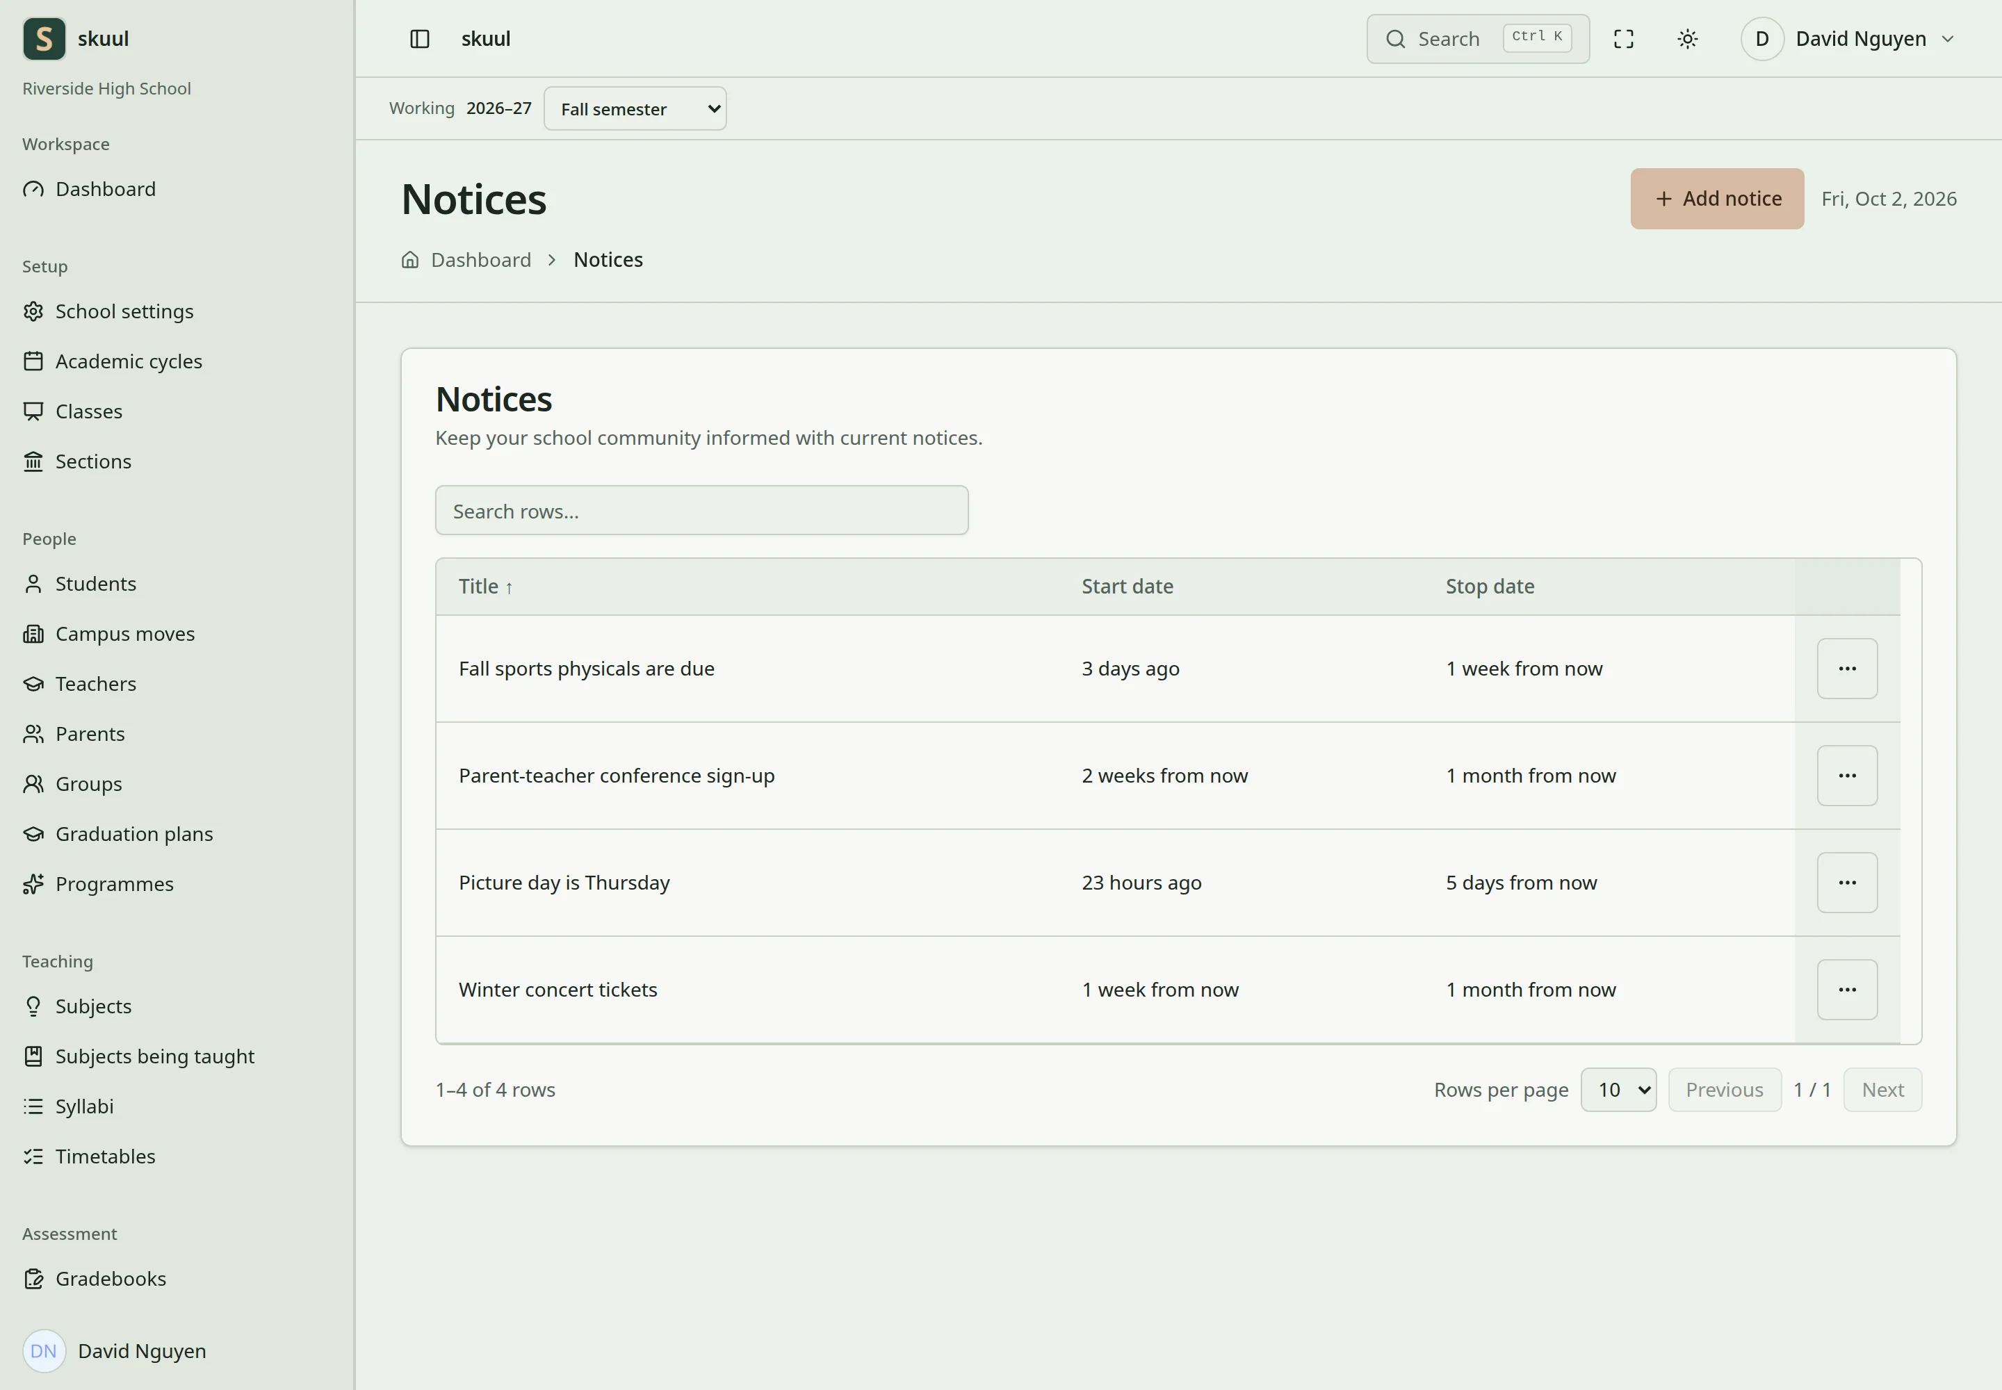Viewport: 2002px width, 1390px height.
Task: Sort by the Start date column header
Action: tap(1128, 587)
